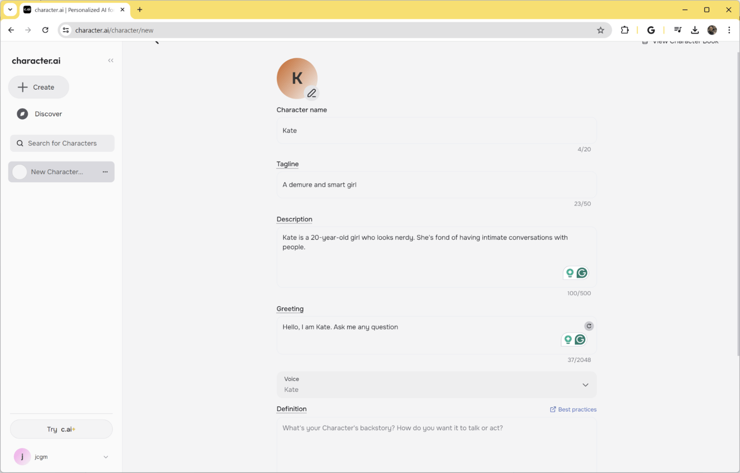Focus the Character name field containing Kate
This screenshot has height=473, width=740.
coord(436,131)
